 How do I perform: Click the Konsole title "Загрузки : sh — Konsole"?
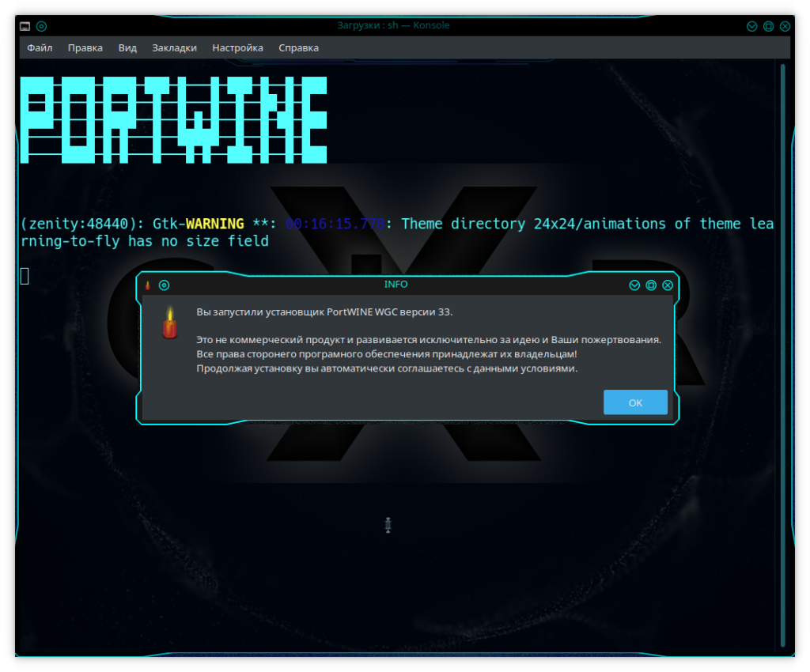[x=394, y=26]
